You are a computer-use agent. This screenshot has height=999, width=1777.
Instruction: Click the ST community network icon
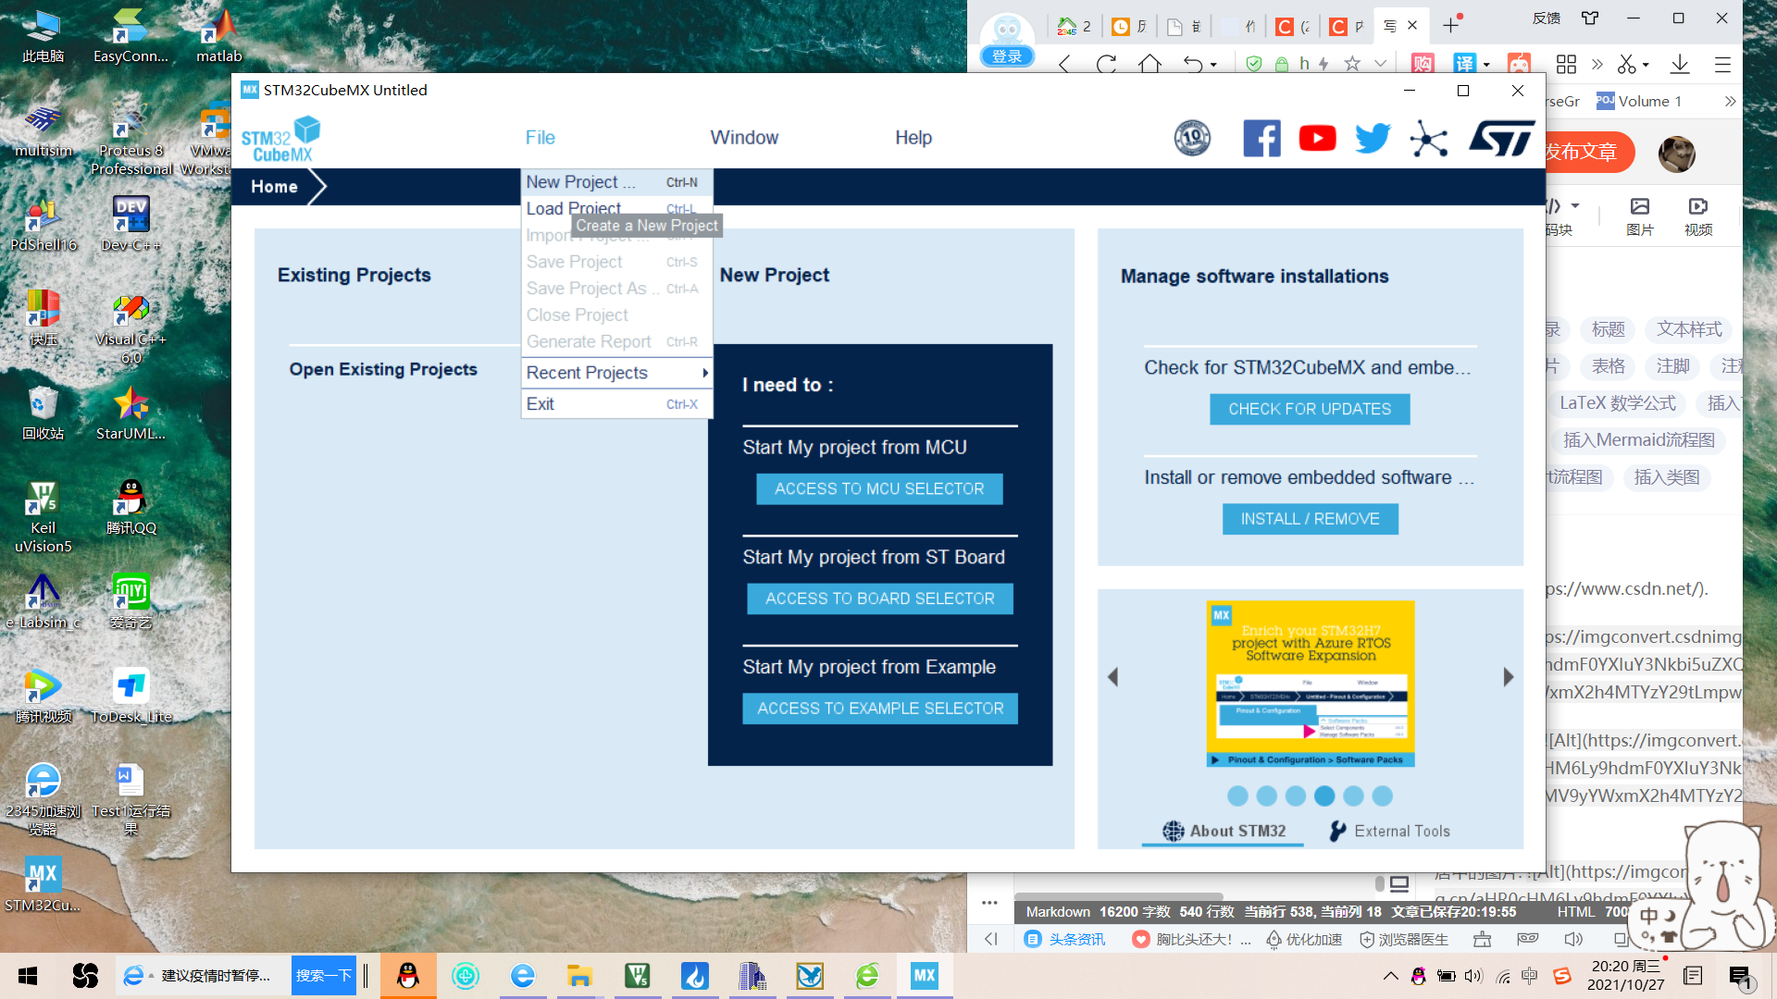[1429, 139]
